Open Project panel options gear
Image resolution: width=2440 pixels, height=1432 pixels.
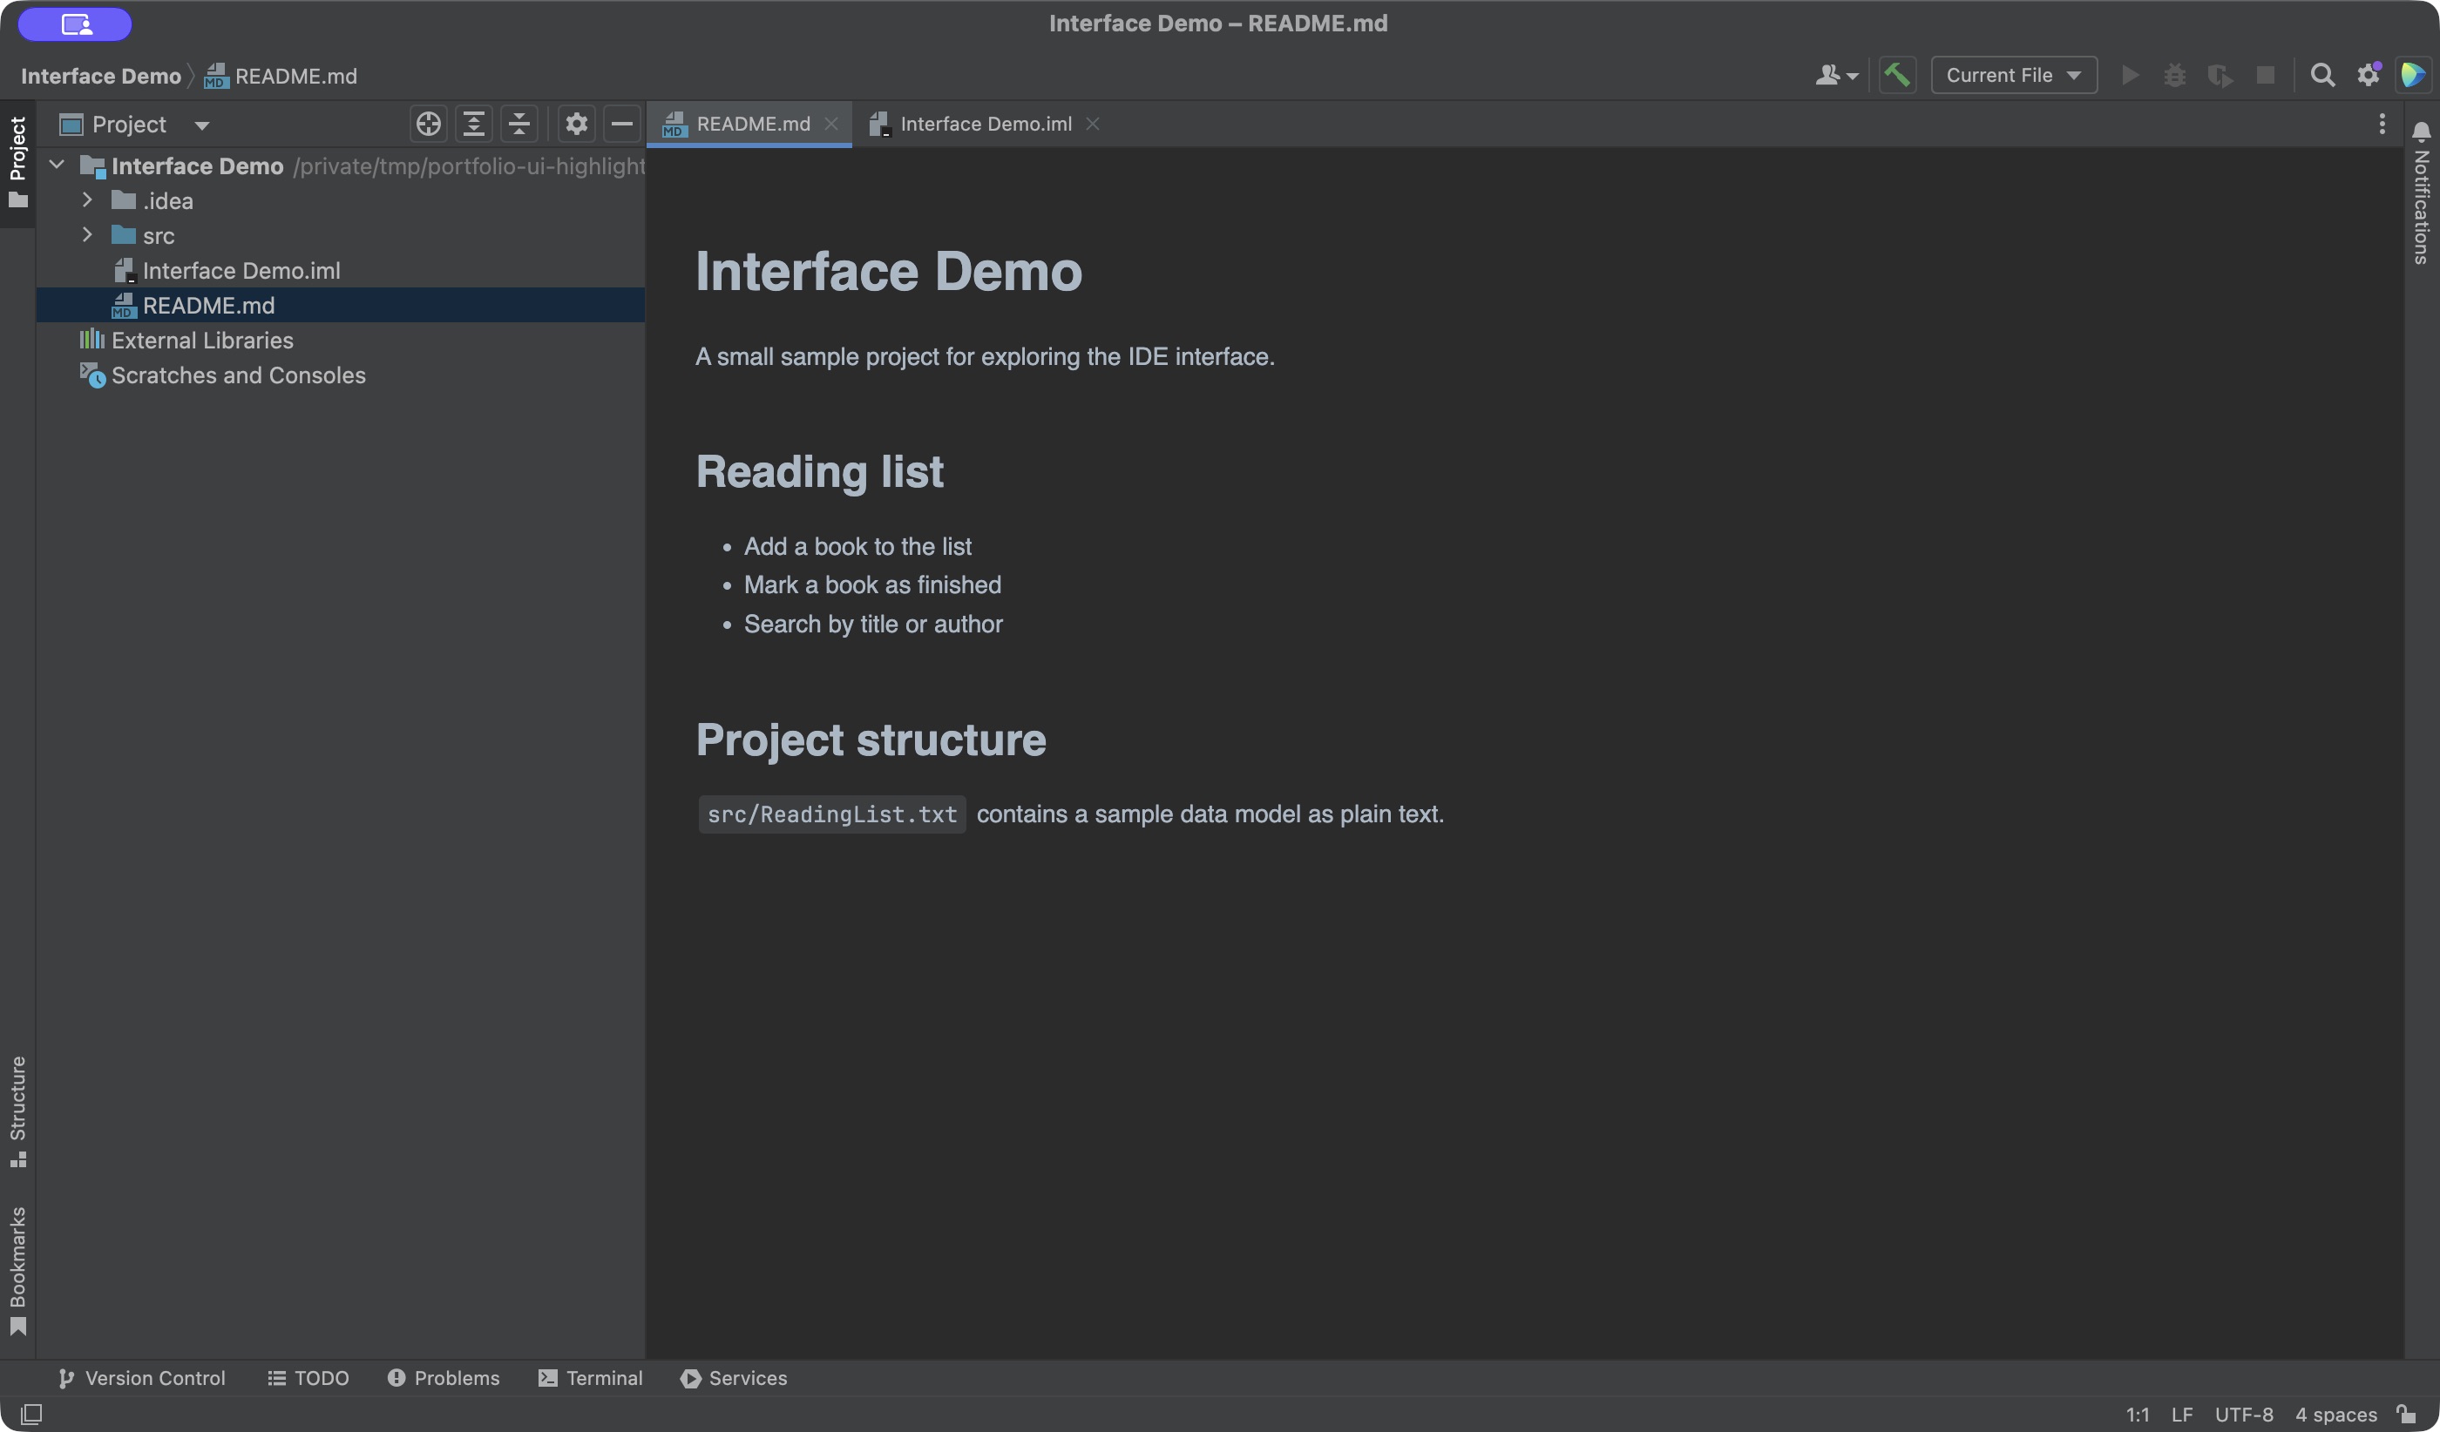(x=576, y=124)
